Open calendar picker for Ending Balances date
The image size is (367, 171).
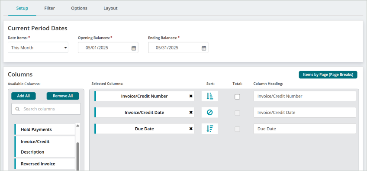[204, 48]
